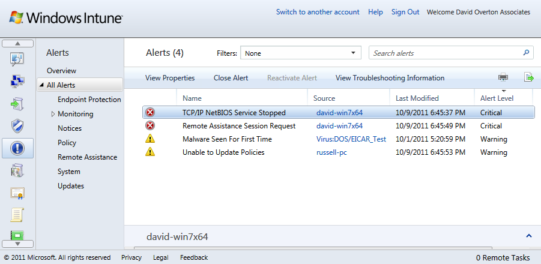This screenshot has height=264, width=541.
Task: Click the Alert Level column sort arrow
Action: pos(503,91)
